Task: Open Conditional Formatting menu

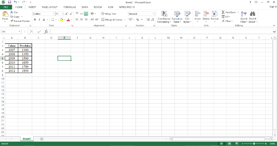Action: coord(164,17)
